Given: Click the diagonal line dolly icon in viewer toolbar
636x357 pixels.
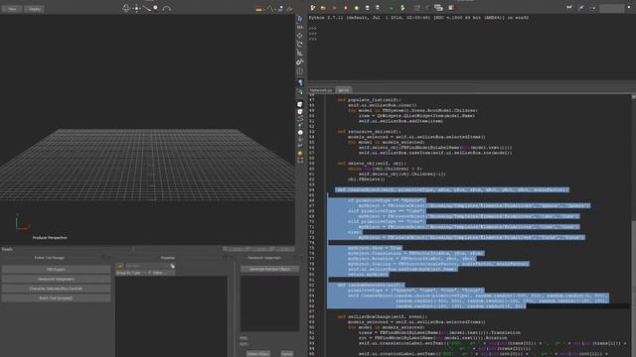Looking at the screenshot, I should [x=146, y=9].
